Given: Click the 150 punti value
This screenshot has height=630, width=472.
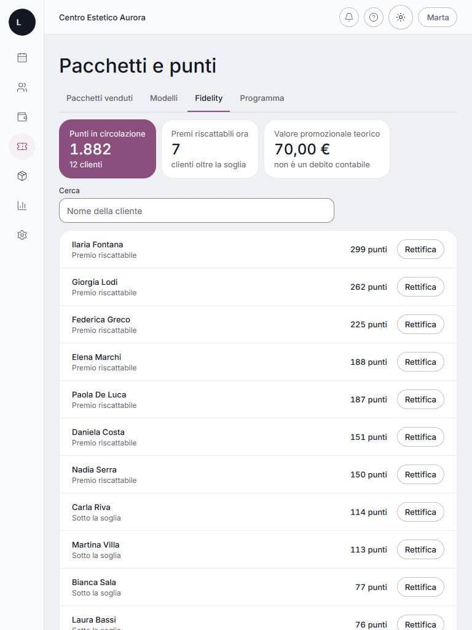Looking at the screenshot, I should (x=369, y=474).
